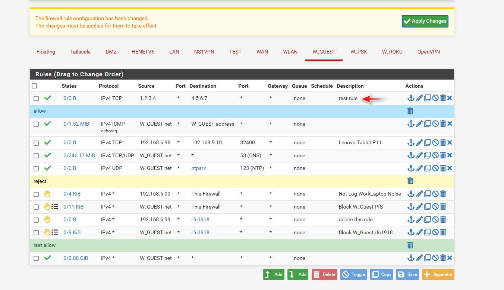Click 'Lenovo Tablet P11' description text
The height and width of the screenshot is (290, 504).
pos(360,142)
